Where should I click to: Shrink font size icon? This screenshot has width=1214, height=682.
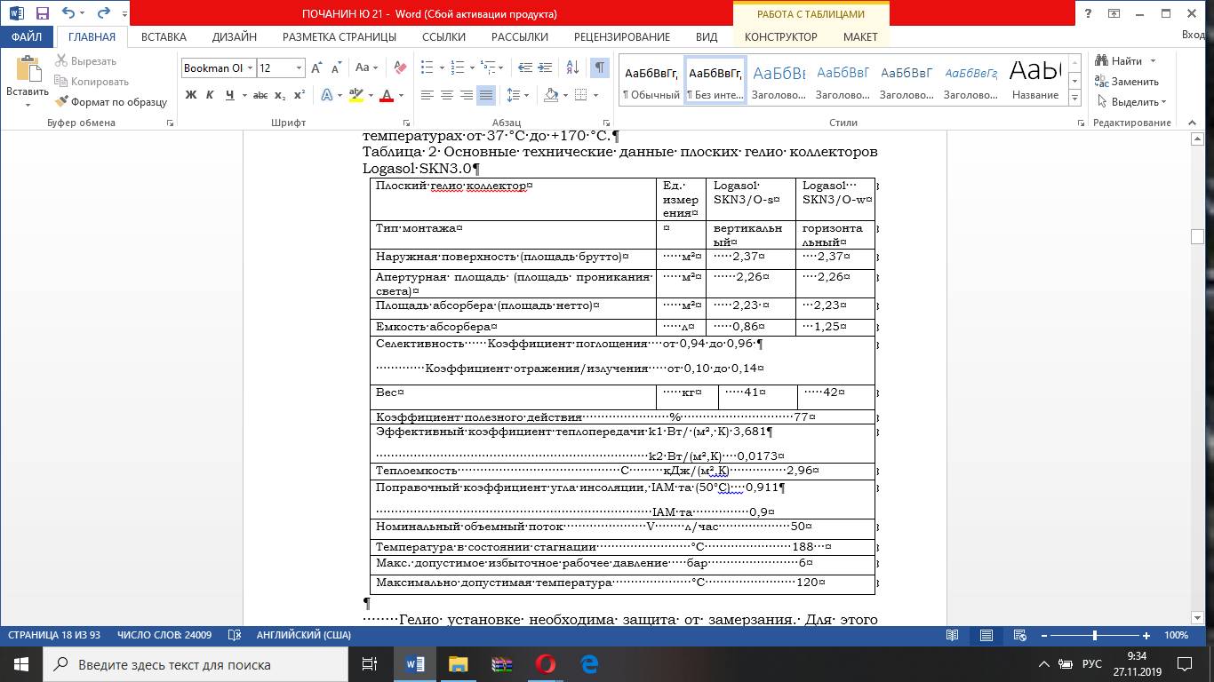tap(336, 68)
